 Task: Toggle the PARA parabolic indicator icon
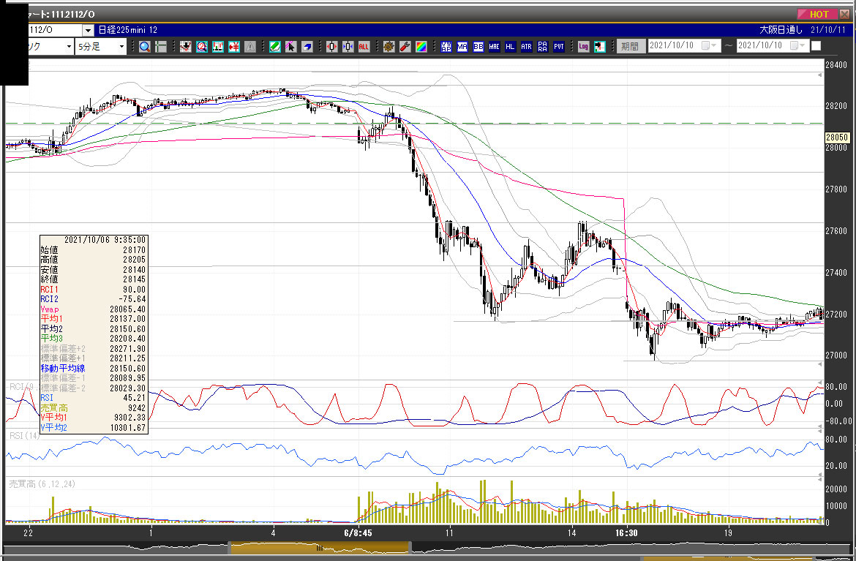pos(543,47)
